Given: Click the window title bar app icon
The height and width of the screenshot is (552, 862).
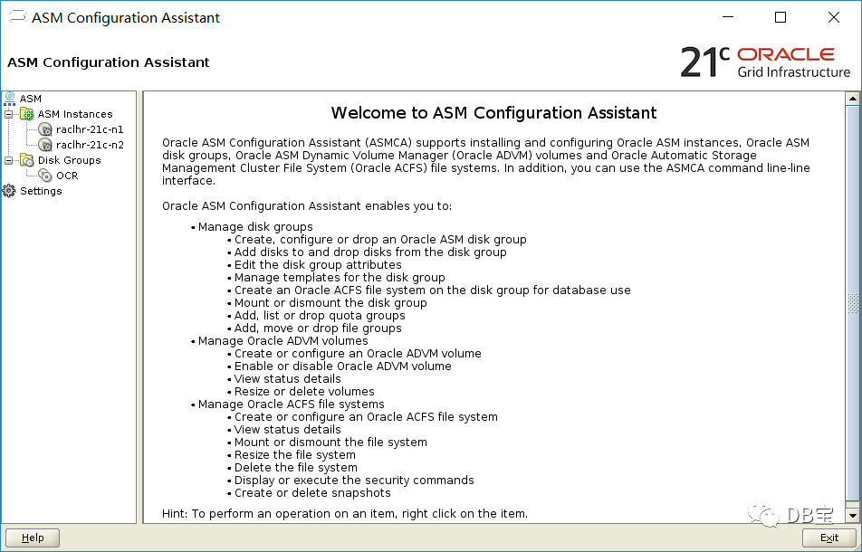Looking at the screenshot, I should click(x=17, y=17).
